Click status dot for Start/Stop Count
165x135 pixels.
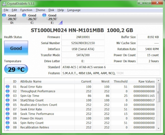click(x=8, y=100)
